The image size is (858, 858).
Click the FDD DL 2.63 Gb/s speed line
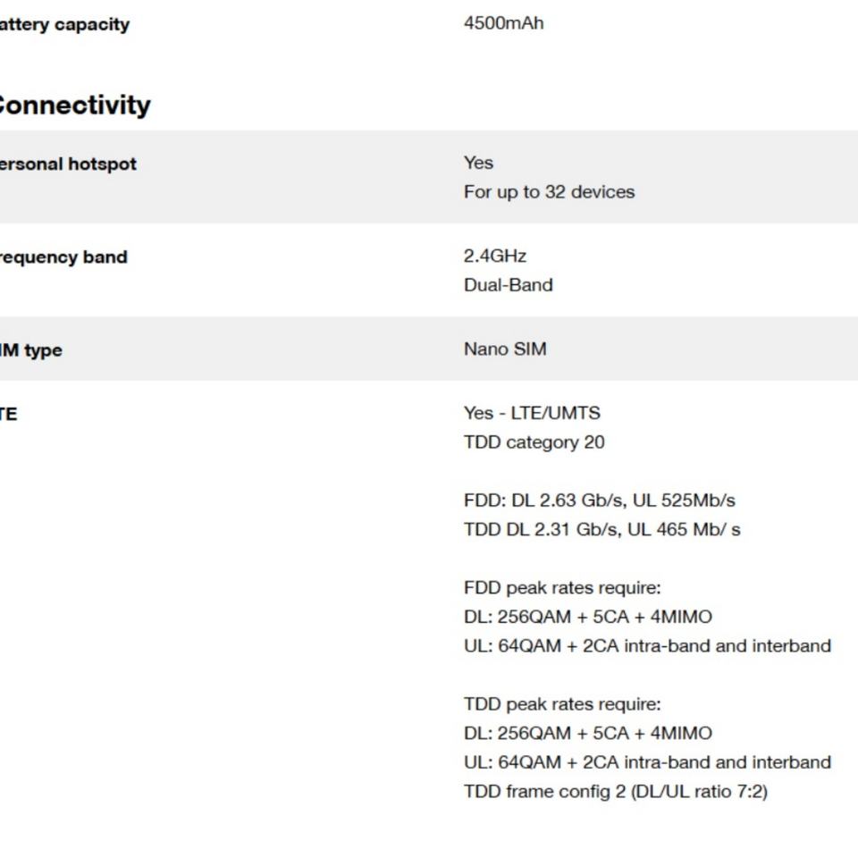[x=599, y=500]
